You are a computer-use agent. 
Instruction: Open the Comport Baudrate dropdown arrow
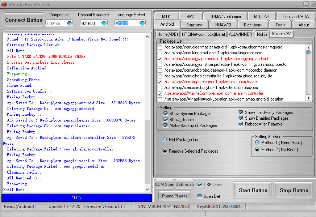click(x=104, y=24)
